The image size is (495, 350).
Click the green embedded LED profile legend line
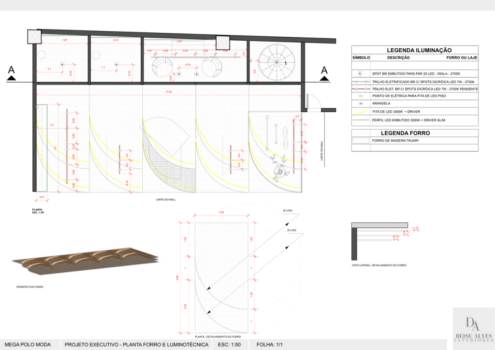(x=361, y=119)
